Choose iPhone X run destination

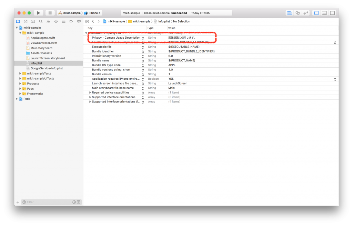[92, 13]
